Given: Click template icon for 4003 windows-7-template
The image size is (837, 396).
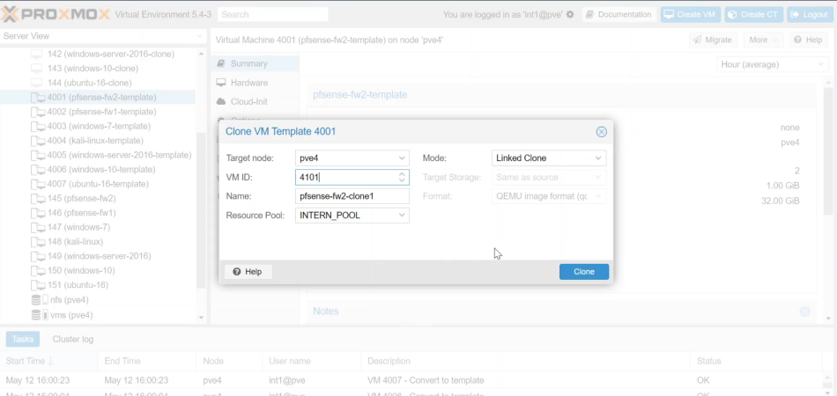Looking at the screenshot, I should click(x=38, y=127).
